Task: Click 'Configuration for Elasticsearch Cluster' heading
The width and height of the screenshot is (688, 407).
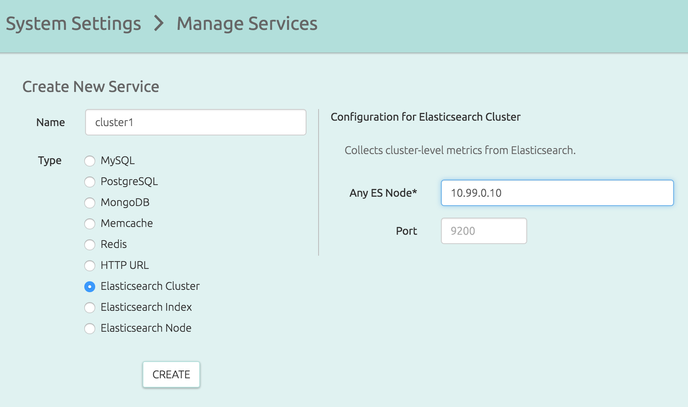Action: [x=425, y=117]
